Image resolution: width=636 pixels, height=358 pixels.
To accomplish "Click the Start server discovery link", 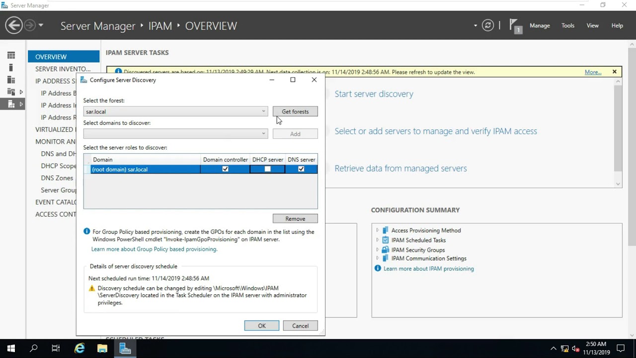I will [374, 94].
